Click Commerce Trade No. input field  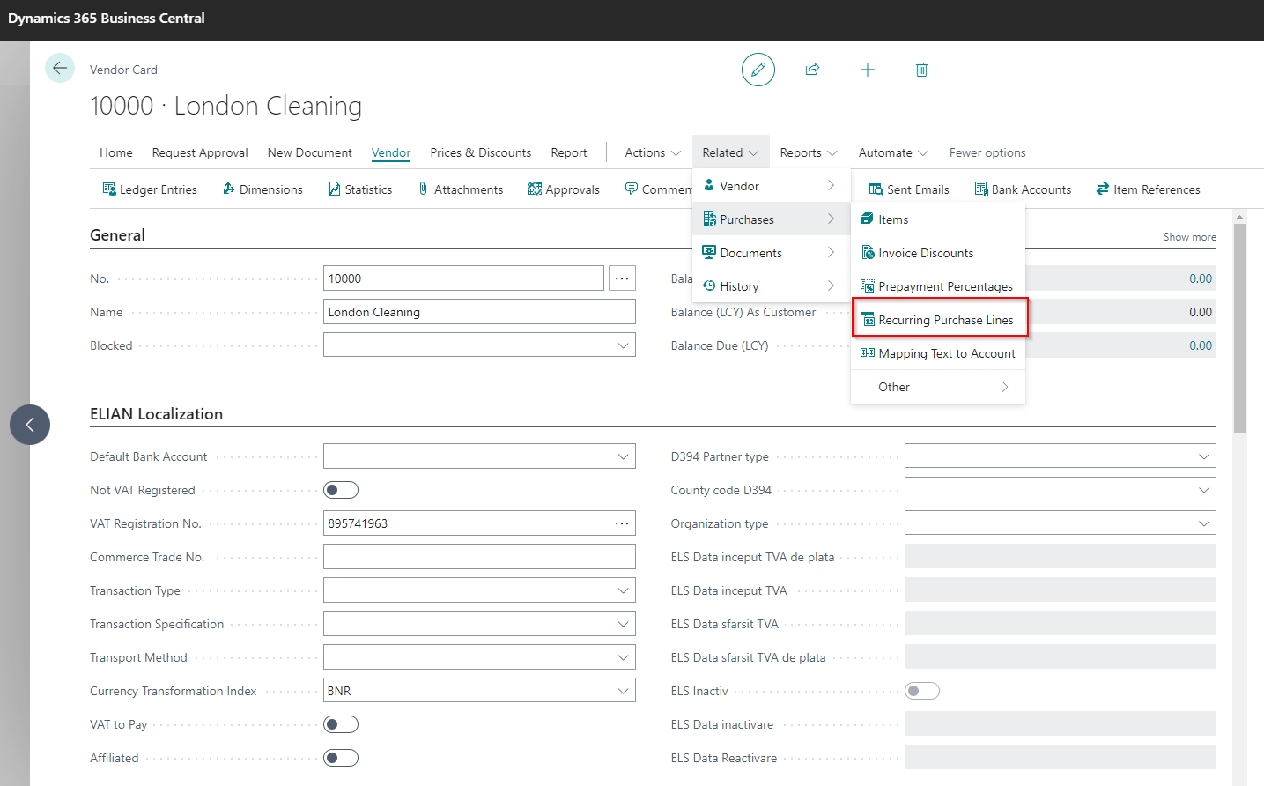[479, 557]
